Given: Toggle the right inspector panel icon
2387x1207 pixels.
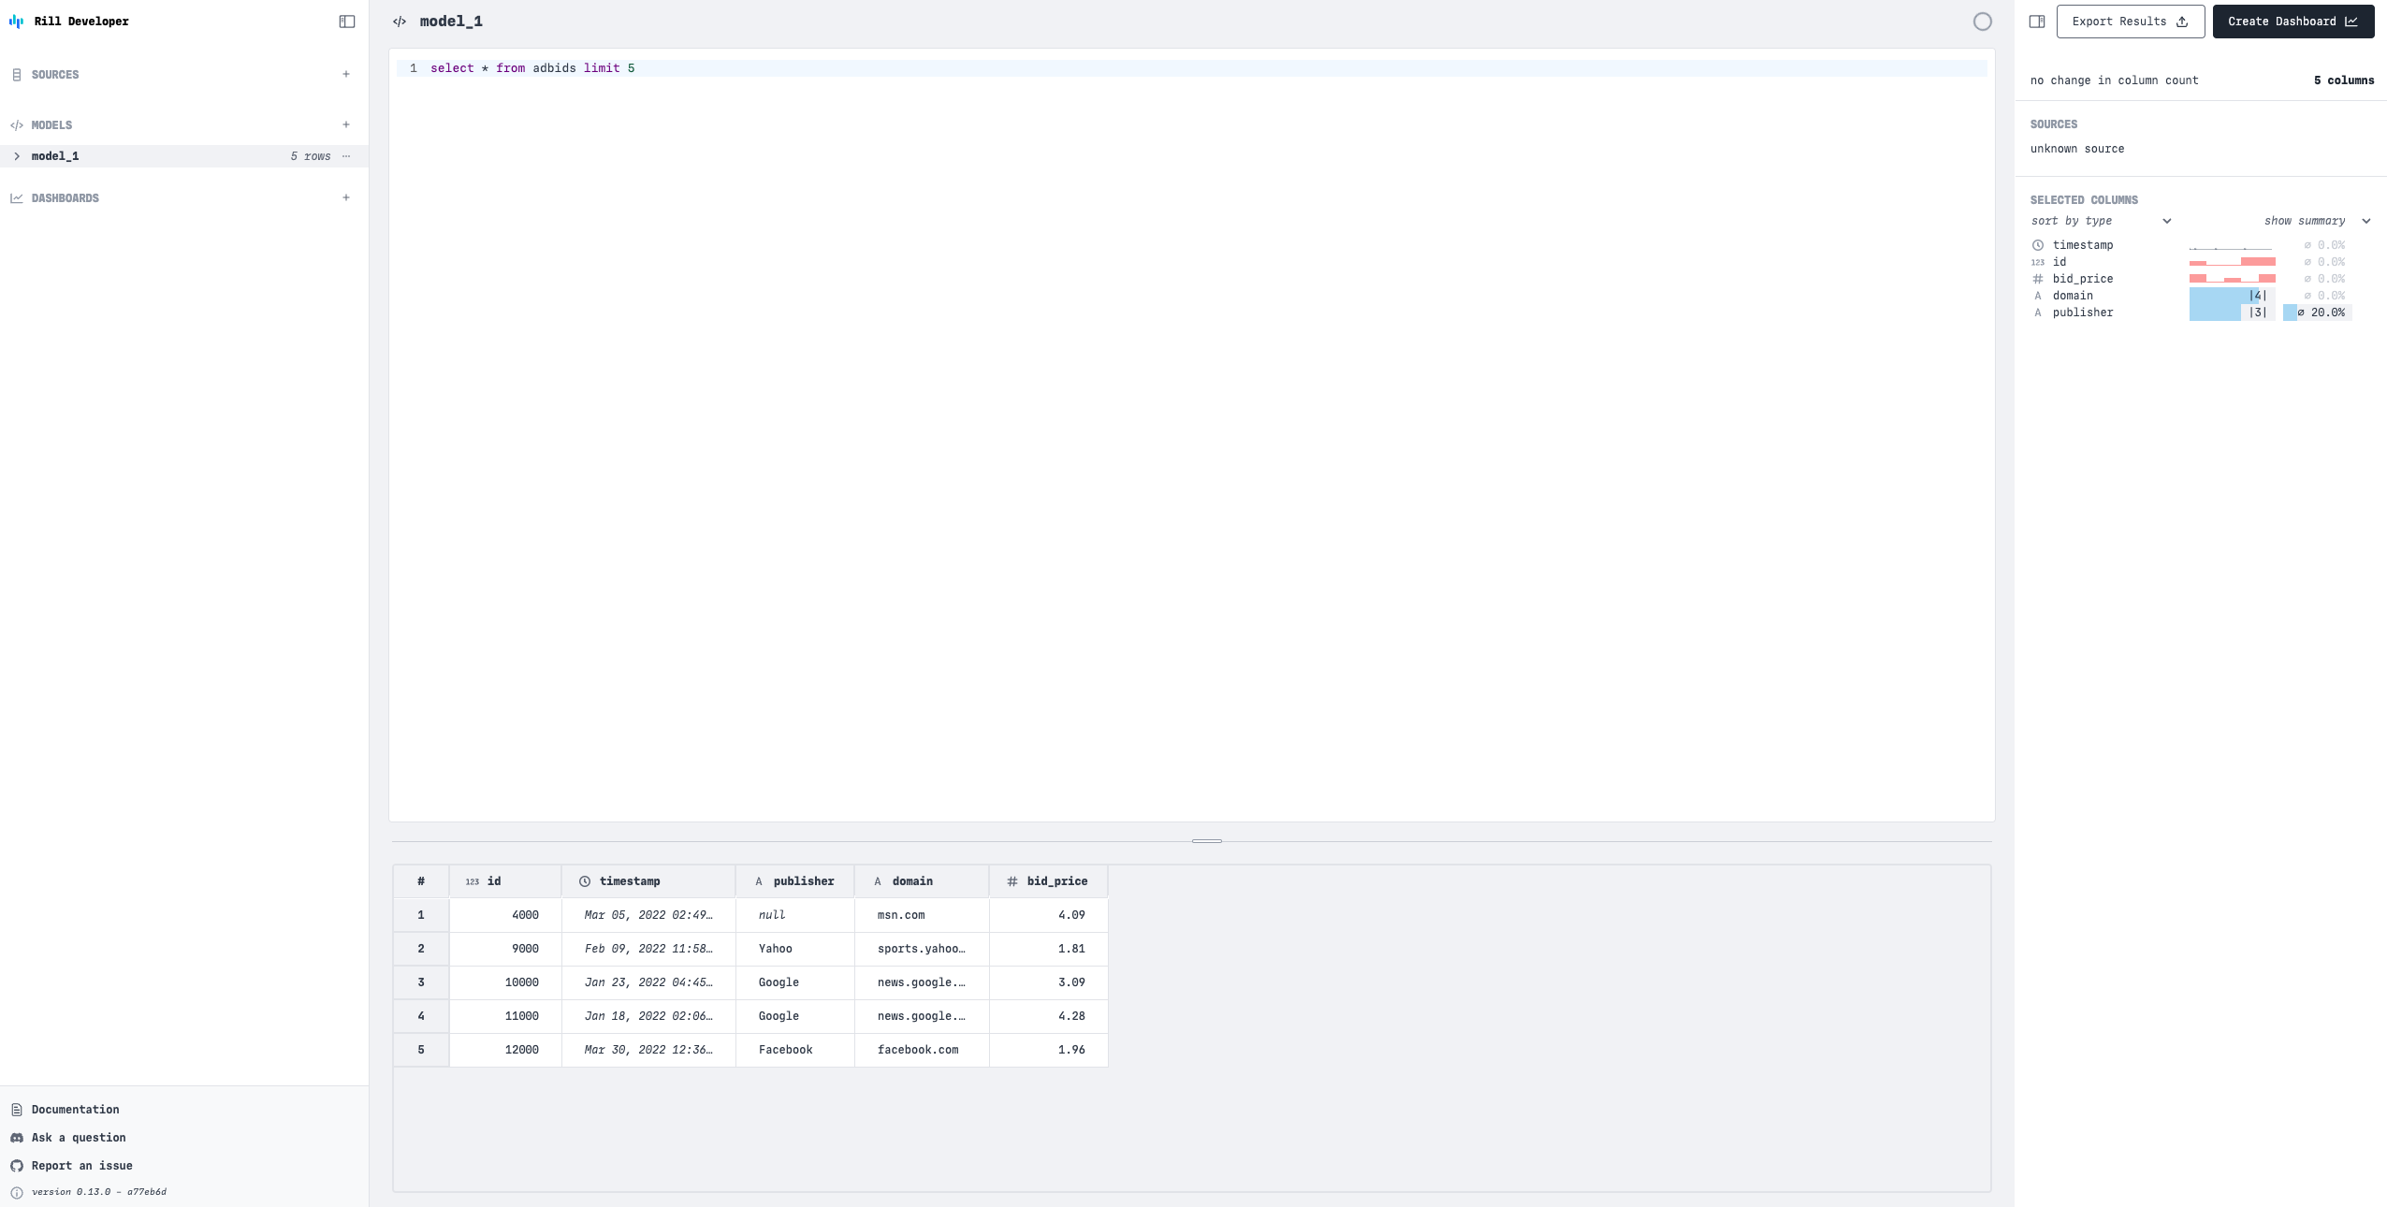Looking at the screenshot, I should [x=2036, y=22].
